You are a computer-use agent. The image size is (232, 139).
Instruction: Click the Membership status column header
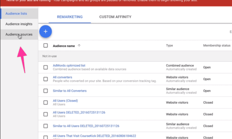tap(217, 46)
